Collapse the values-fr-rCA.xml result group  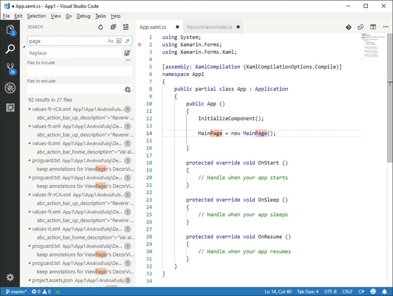30,109
